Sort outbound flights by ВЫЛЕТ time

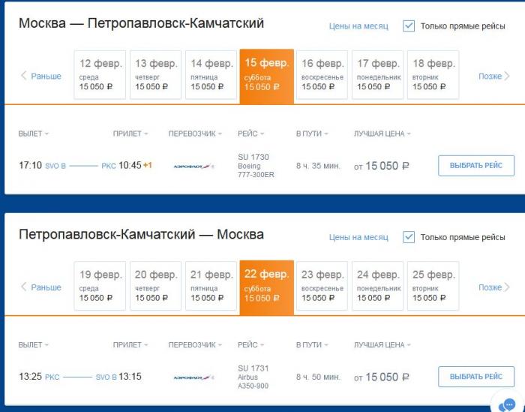point(34,134)
